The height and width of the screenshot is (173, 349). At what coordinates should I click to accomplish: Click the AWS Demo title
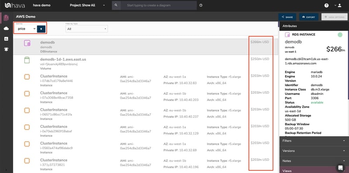tap(26, 17)
